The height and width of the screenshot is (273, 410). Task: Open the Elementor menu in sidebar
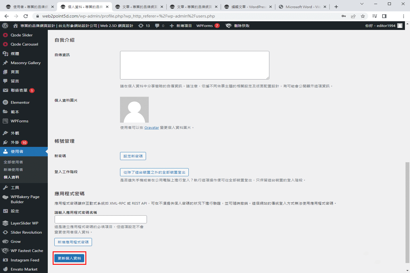(x=20, y=102)
